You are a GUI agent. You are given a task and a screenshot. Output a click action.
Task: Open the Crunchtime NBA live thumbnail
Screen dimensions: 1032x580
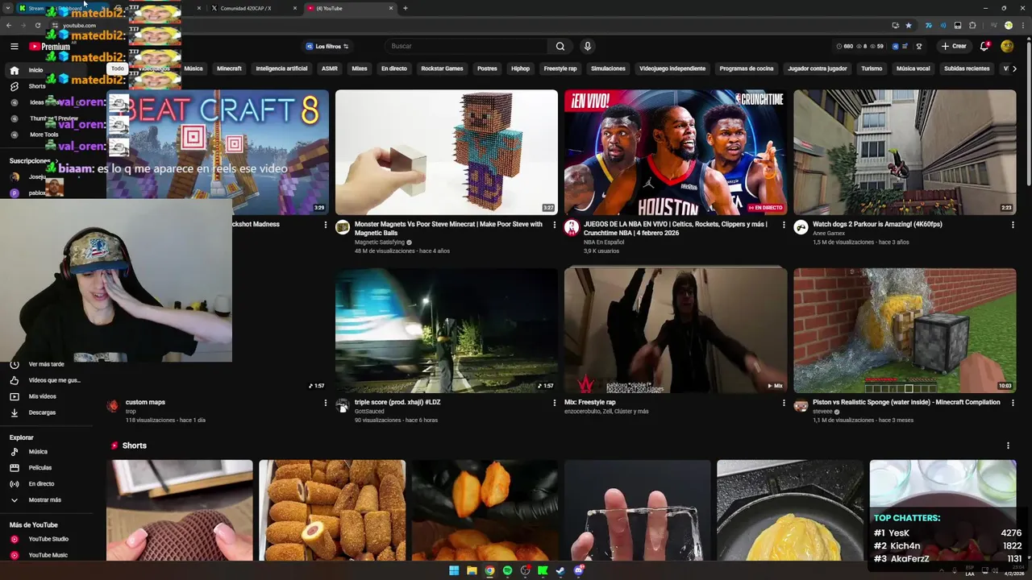click(676, 152)
